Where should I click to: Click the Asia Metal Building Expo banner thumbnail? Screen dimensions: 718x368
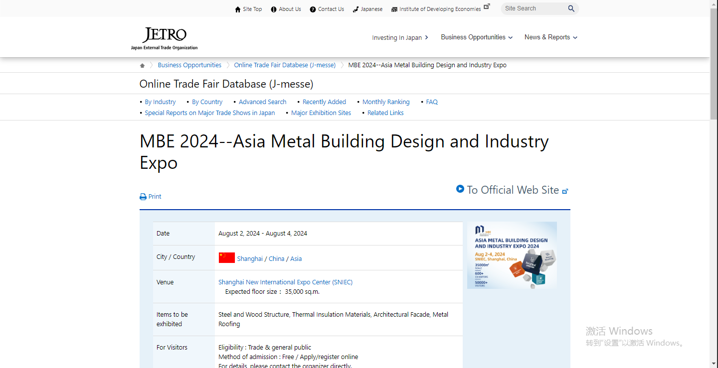point(512,255)
